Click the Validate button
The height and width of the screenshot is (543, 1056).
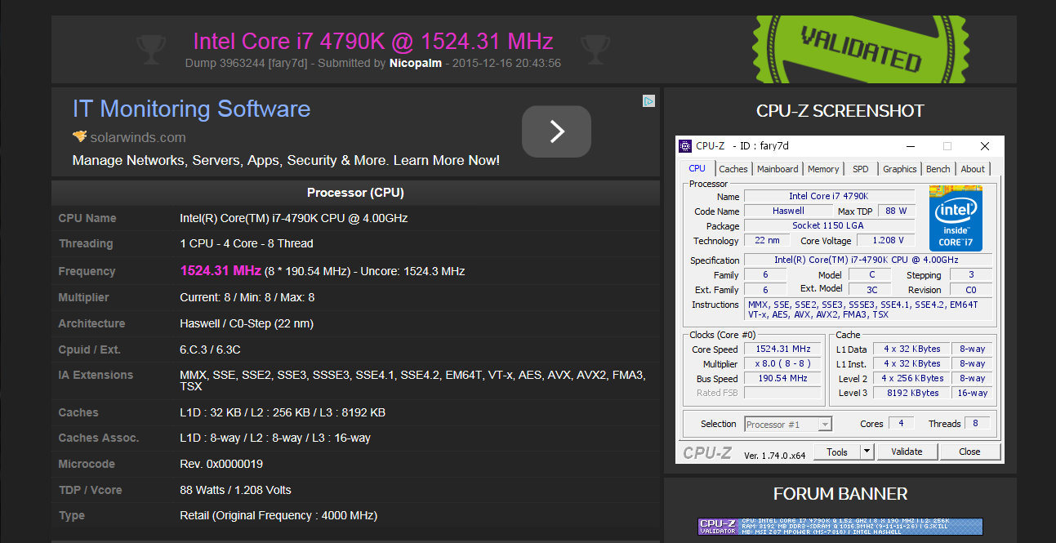[907, 452]
